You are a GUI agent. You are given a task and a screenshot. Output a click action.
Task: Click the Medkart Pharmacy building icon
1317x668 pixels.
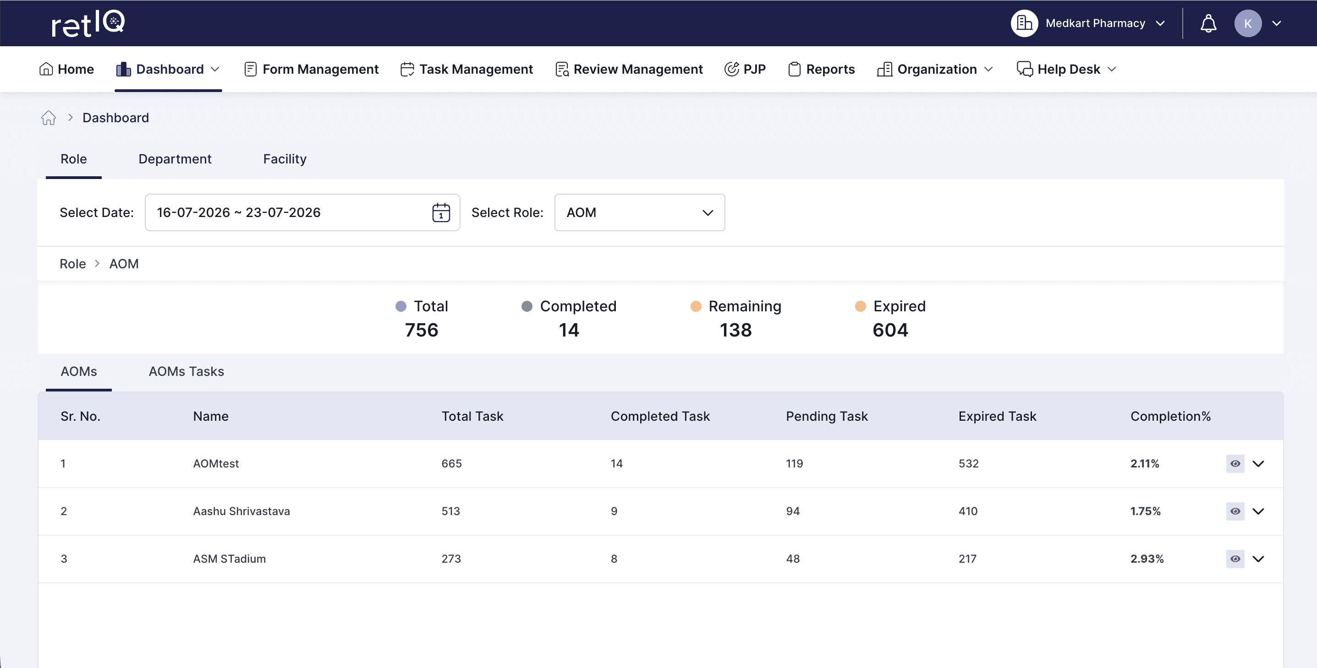(1024, 23)
